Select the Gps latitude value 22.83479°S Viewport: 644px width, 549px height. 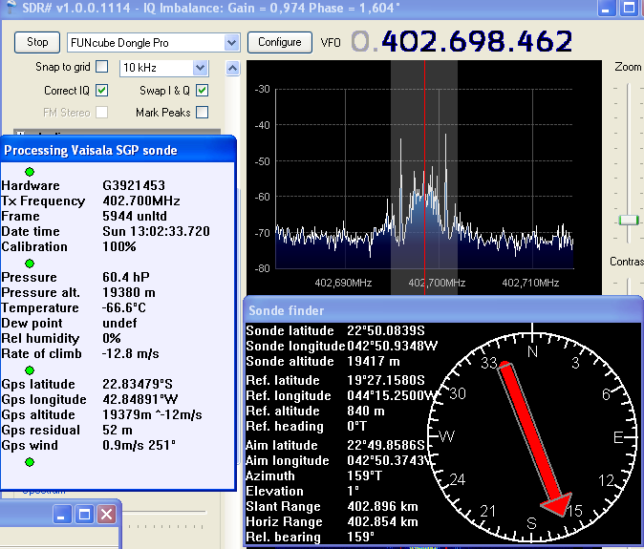138,384
